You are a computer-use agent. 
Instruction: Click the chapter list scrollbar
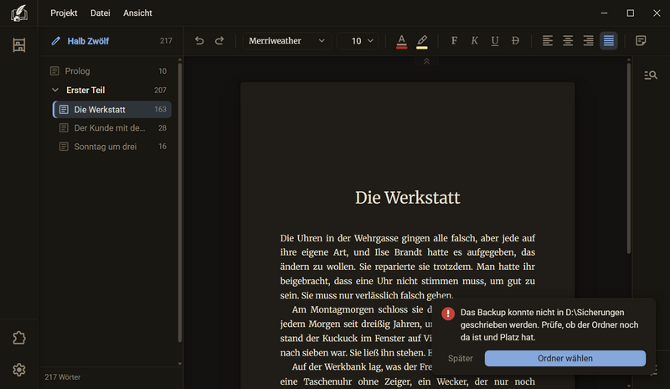pos(179,202)
